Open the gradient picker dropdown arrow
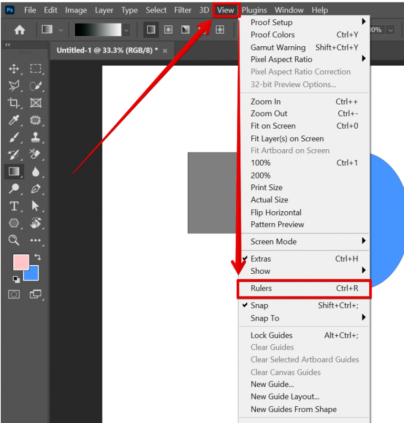404x423 pixels. click(x=126, y=30)
